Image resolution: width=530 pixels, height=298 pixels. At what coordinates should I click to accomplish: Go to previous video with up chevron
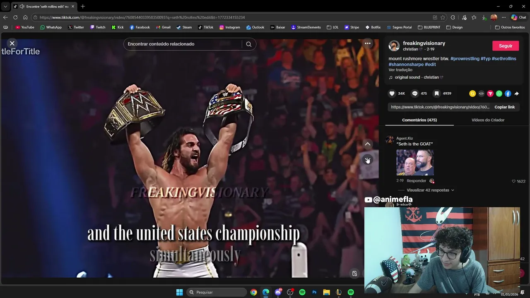[x=367, y=144]
